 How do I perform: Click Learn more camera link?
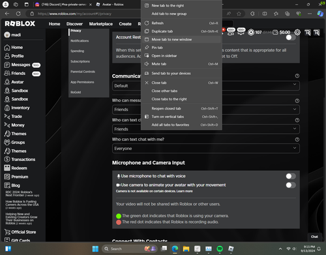click(x=185, y=191)
